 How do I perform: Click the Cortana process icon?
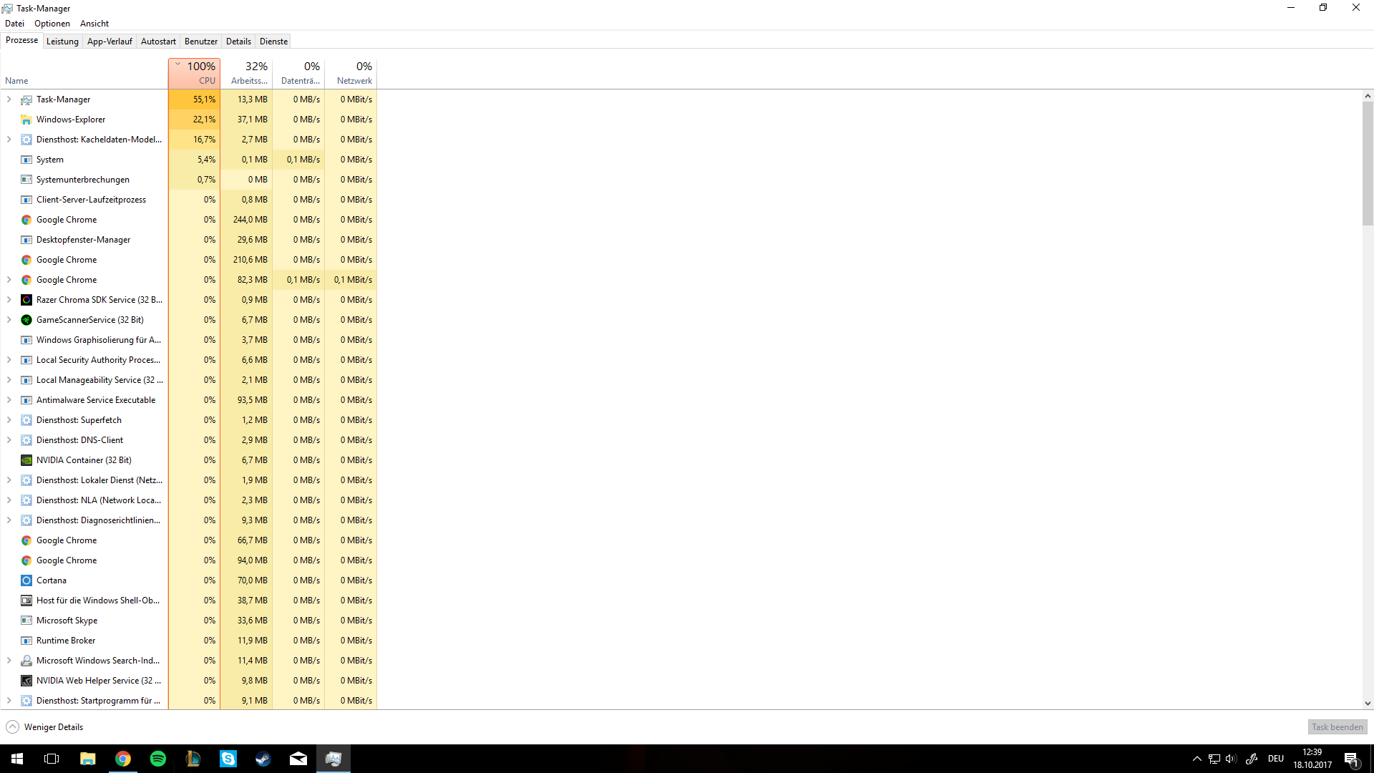click(x=26, y=580)
